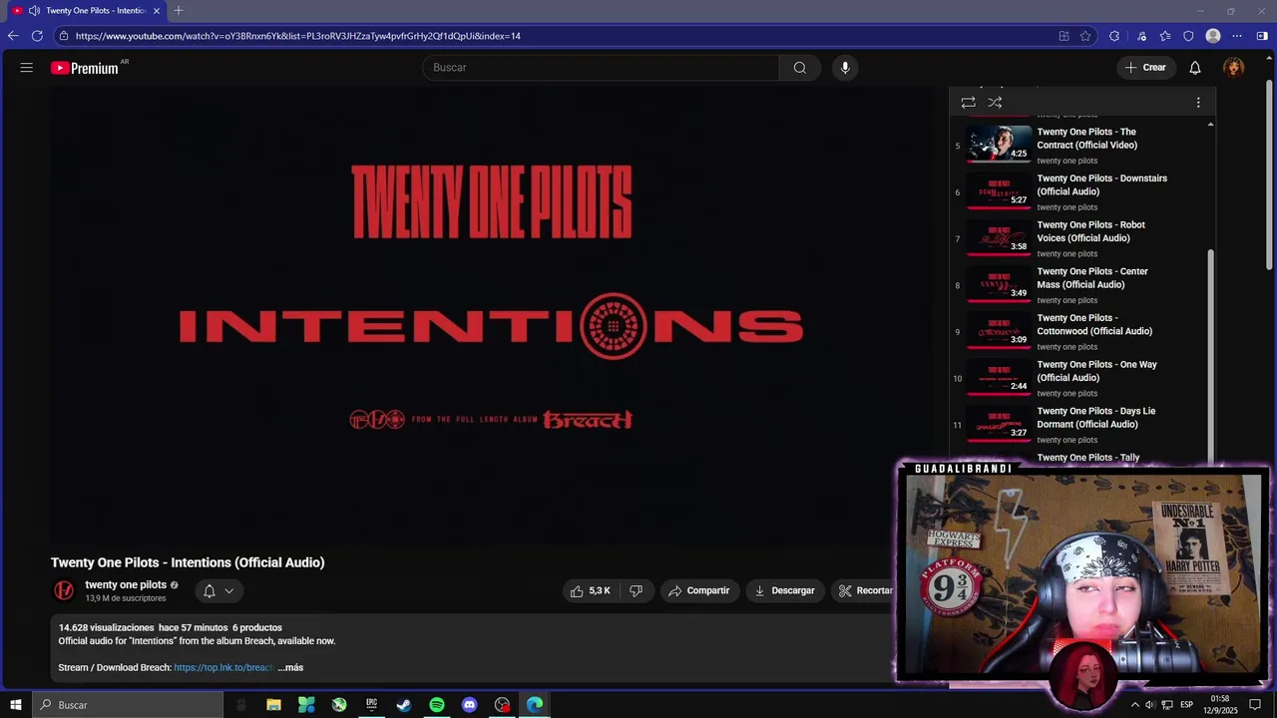Switch ESP keyboard language indicator
Image resolution: width=1277 pixels, height=718 pixels.
coord(1186,705)
